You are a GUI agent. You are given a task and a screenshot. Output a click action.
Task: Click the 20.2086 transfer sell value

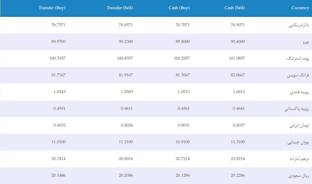[126, 175]
